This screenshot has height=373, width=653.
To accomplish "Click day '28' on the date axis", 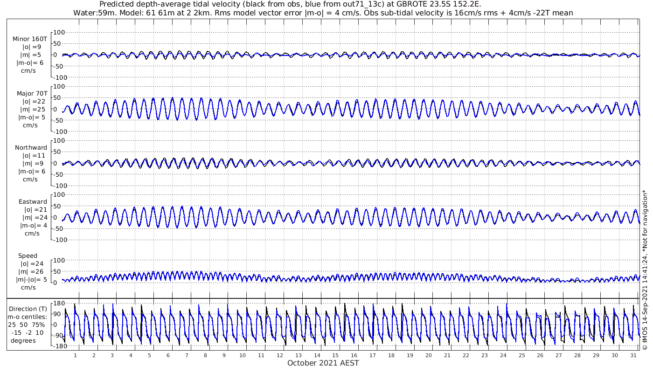I will (x=577, y=355).
